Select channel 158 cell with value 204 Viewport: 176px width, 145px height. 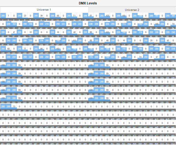tap(162, 49)
